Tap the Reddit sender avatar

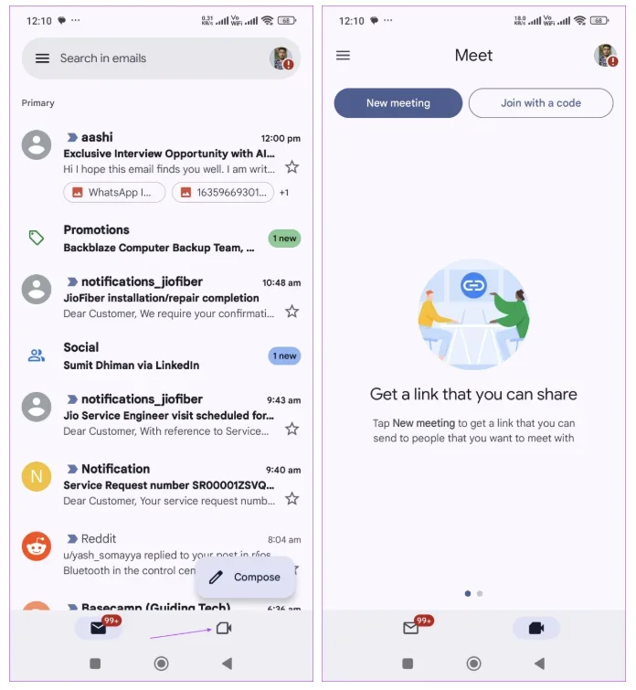pyautogui.click(x=37, y=547)
